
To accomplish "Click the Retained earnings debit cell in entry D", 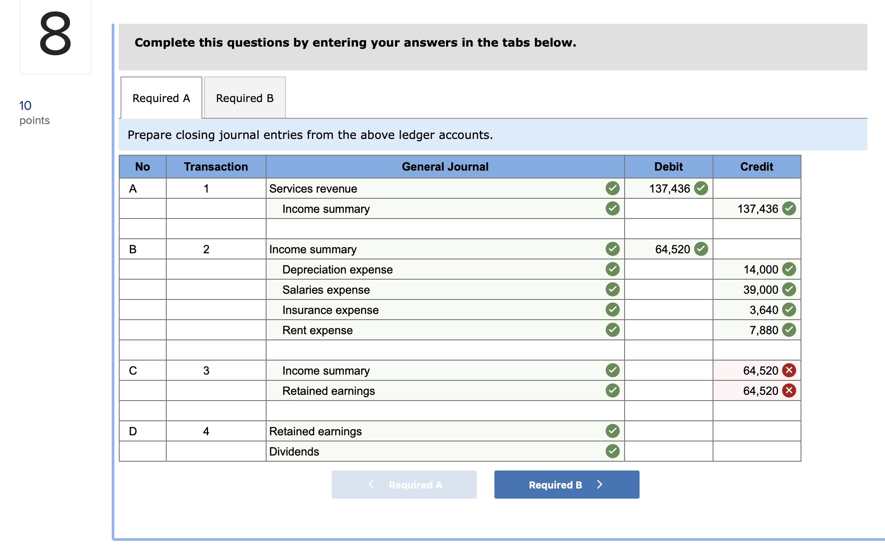I will [668, 431].
